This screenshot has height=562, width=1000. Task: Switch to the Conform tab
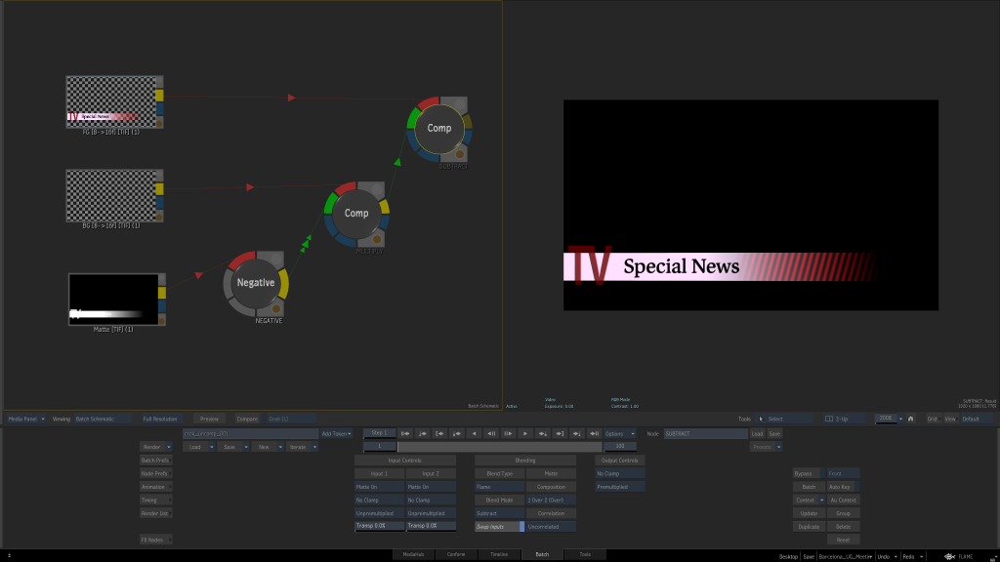pyautogui.click(x=456, y=554)
